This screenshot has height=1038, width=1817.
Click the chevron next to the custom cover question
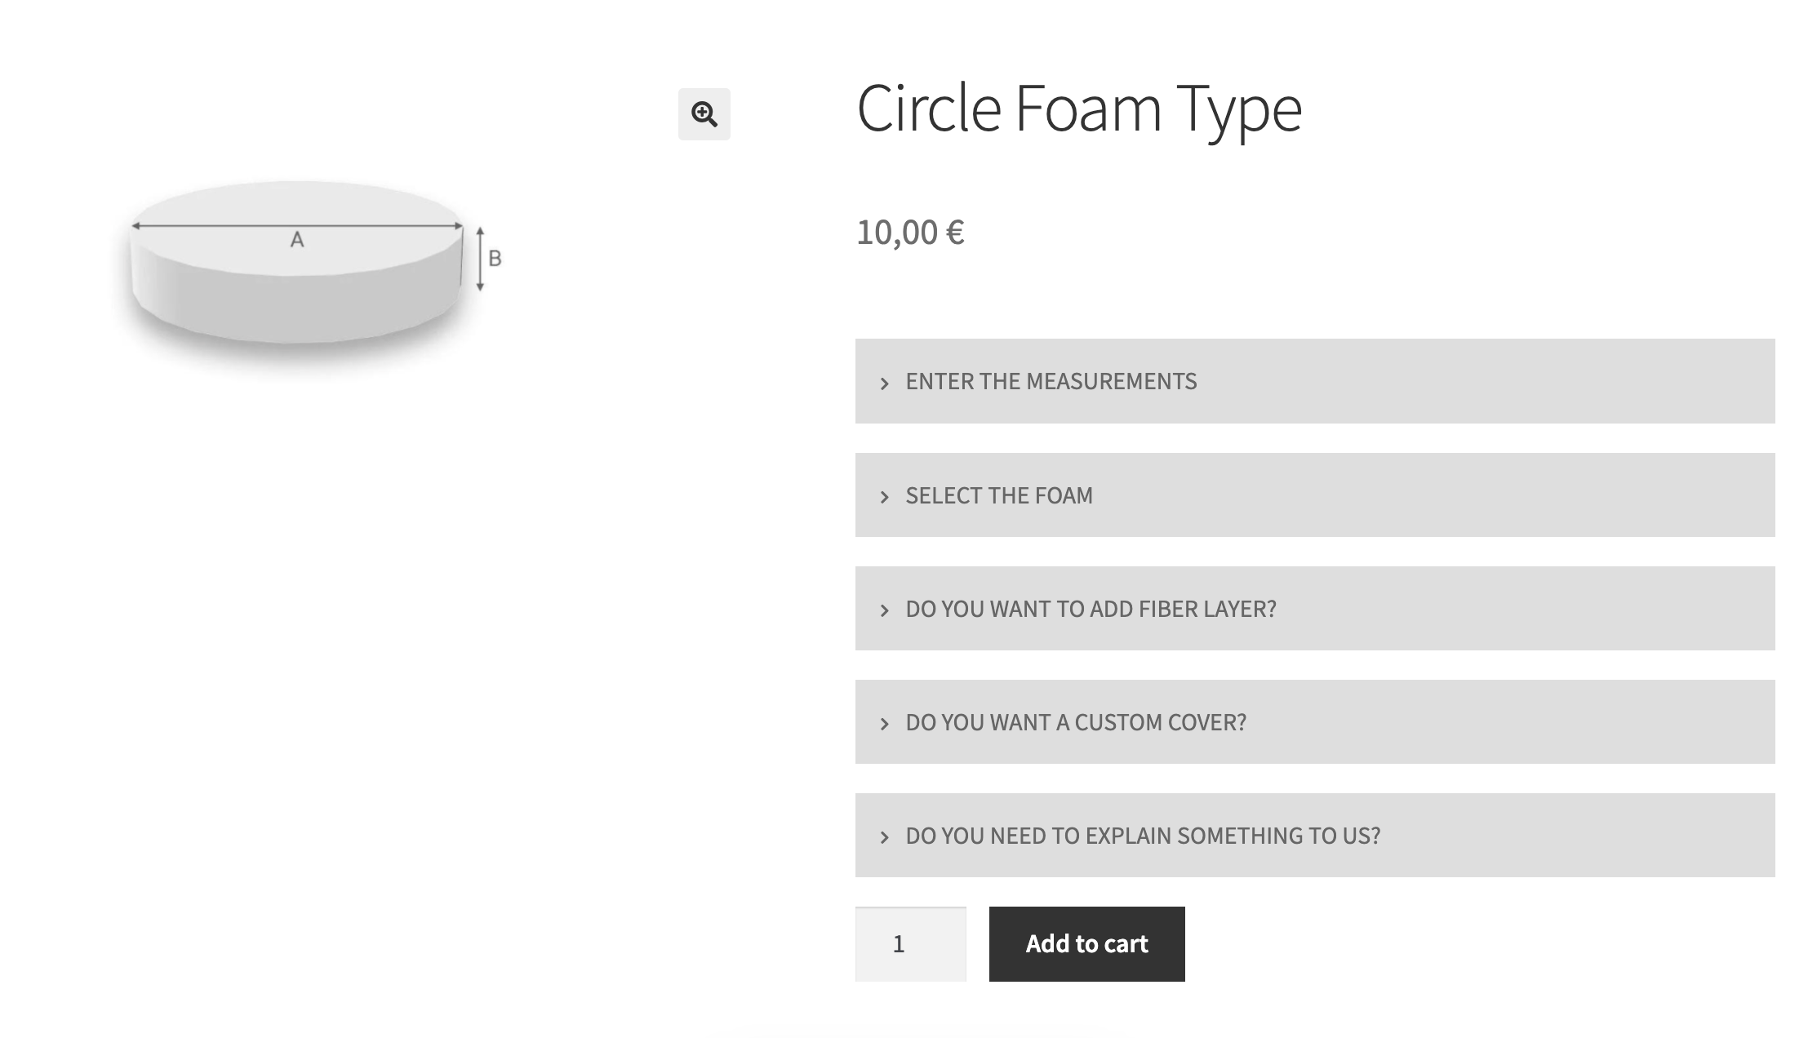click(884, 724)
